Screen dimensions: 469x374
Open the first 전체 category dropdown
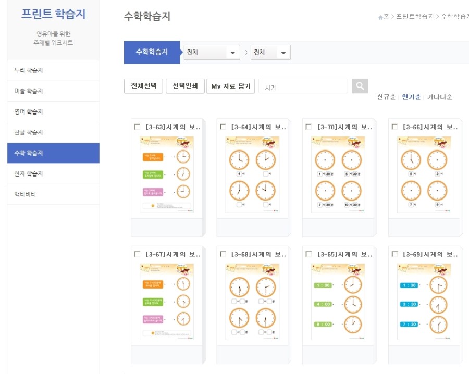tap(212, 52)
